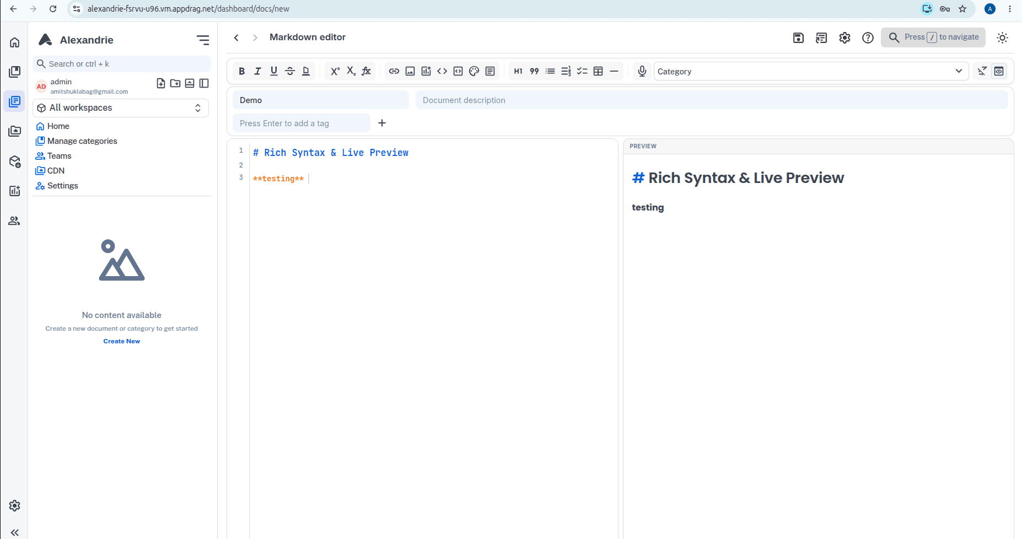Apply underline formatting
This screenshot has width=1022, height=539.
click(274, 71)
